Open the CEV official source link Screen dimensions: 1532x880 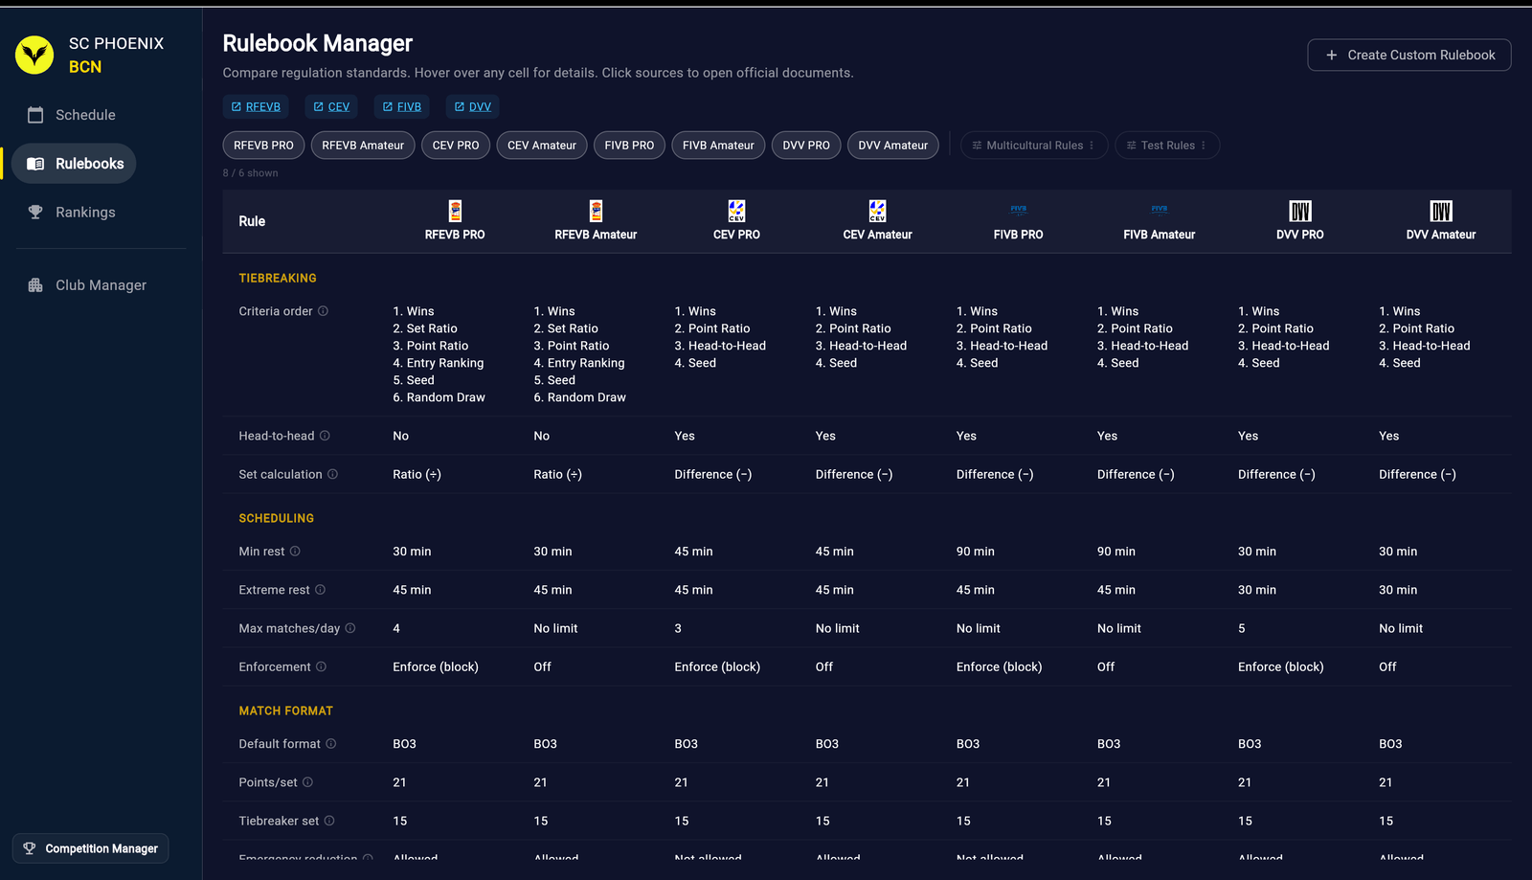pyautogui.click(x=331, y=106)
